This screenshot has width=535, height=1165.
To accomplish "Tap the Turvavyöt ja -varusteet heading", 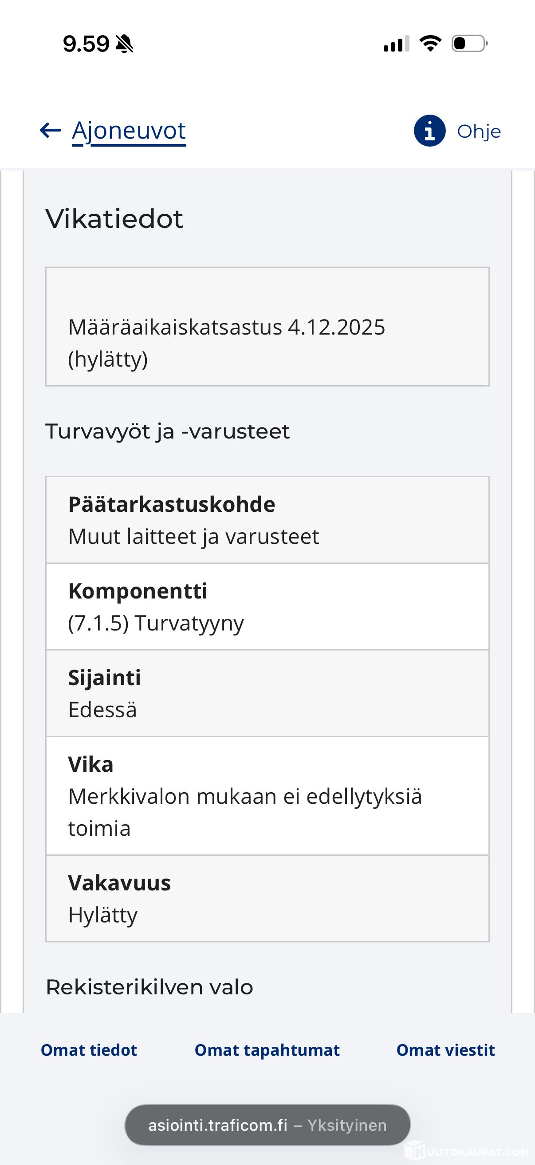I will tap(168, 431).
